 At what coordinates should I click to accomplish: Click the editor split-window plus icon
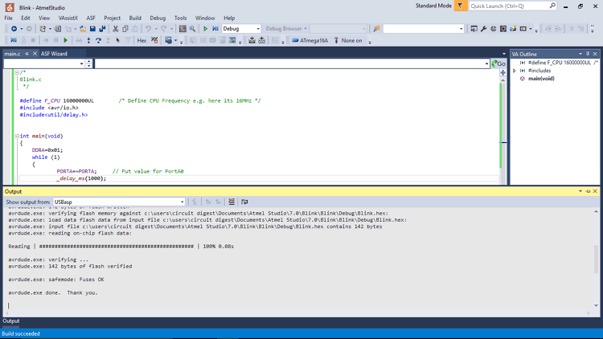click(x=503, y=72)
